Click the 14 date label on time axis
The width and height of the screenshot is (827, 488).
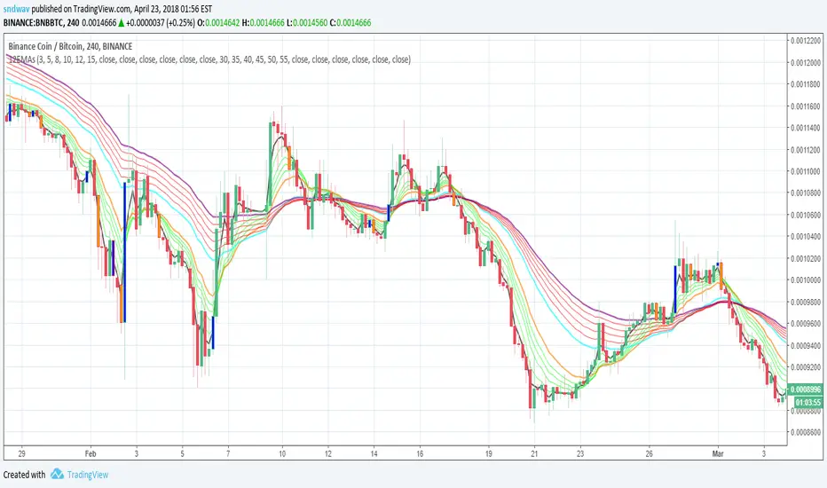coord(374,453)
